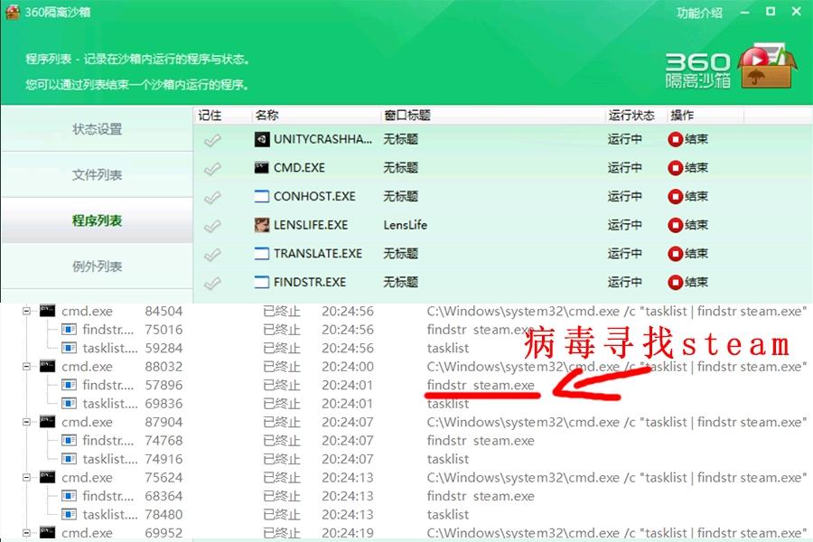Click the CONHOST.EXE window icon
This screenshot has width=813, height=542.
262,196
